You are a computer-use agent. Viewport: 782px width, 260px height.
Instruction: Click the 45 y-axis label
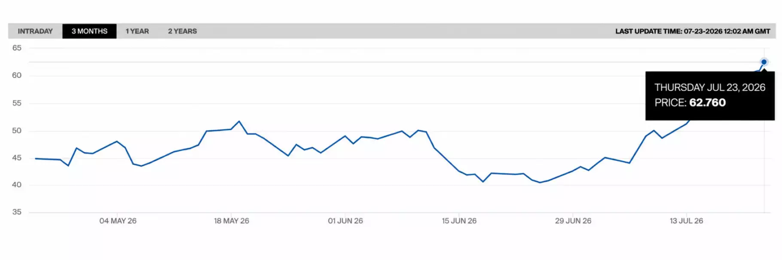pyautogui.click(x=17, y=158)
